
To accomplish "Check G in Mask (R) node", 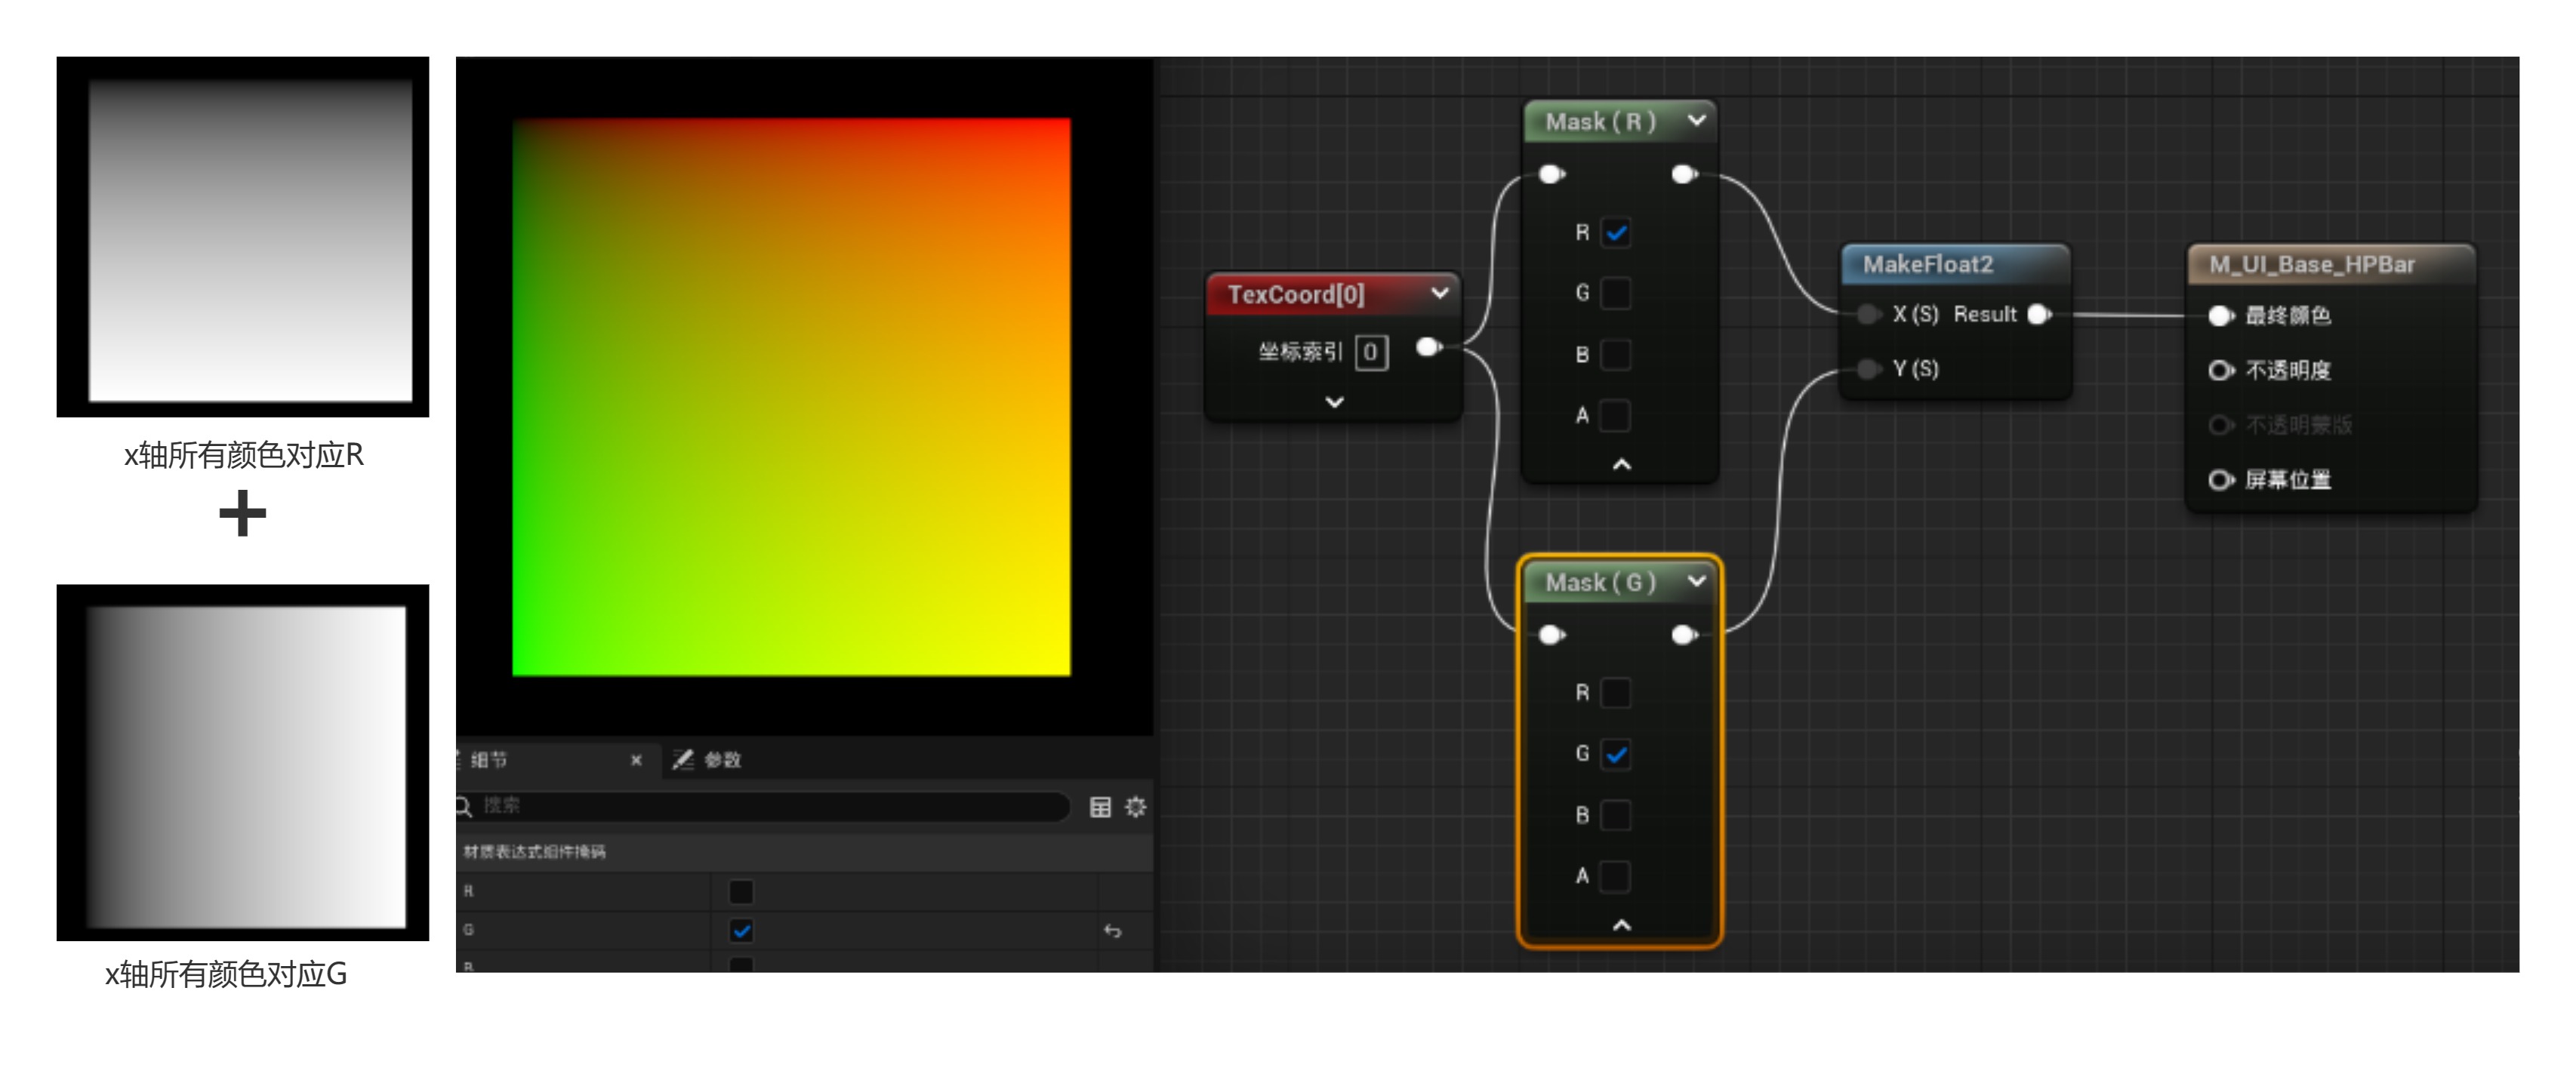I will click(x=1616, y=294).
